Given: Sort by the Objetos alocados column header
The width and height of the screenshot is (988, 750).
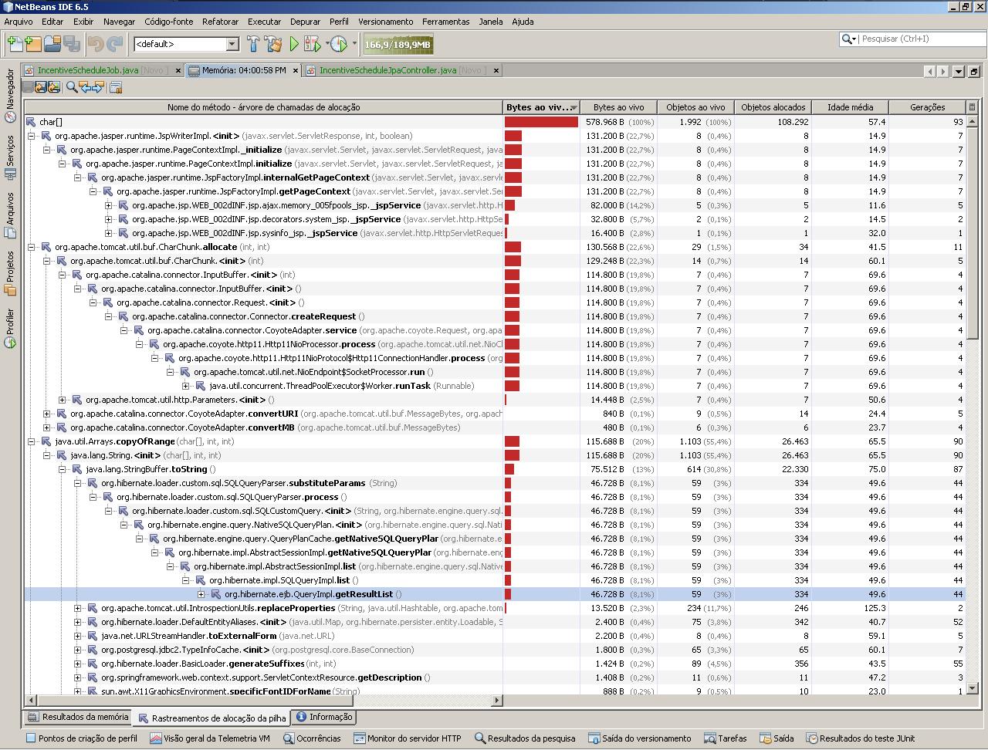Looking at the screenshot, I should 773,107.
